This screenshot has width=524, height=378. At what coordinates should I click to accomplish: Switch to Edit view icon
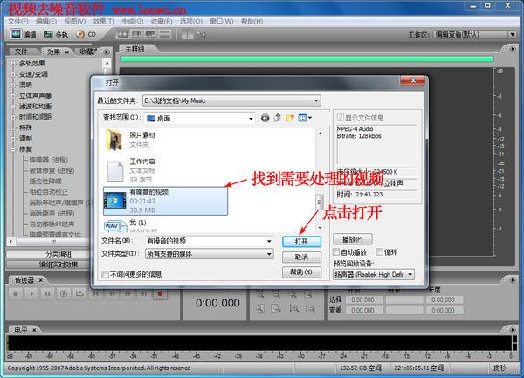[16, 34]
